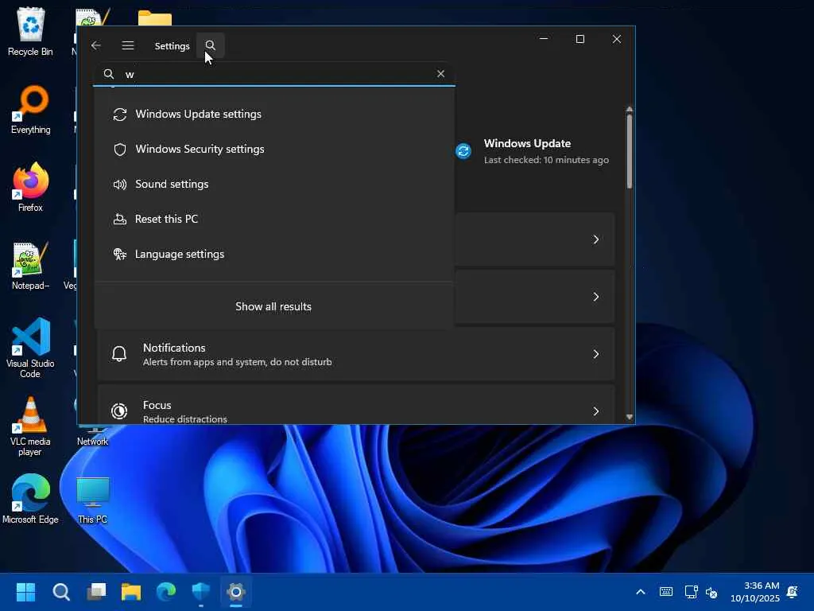Open Windows Security from the taskbar
Image resolution: width=814 pixels, height=611 pixels.
click(x=201, y=592)
